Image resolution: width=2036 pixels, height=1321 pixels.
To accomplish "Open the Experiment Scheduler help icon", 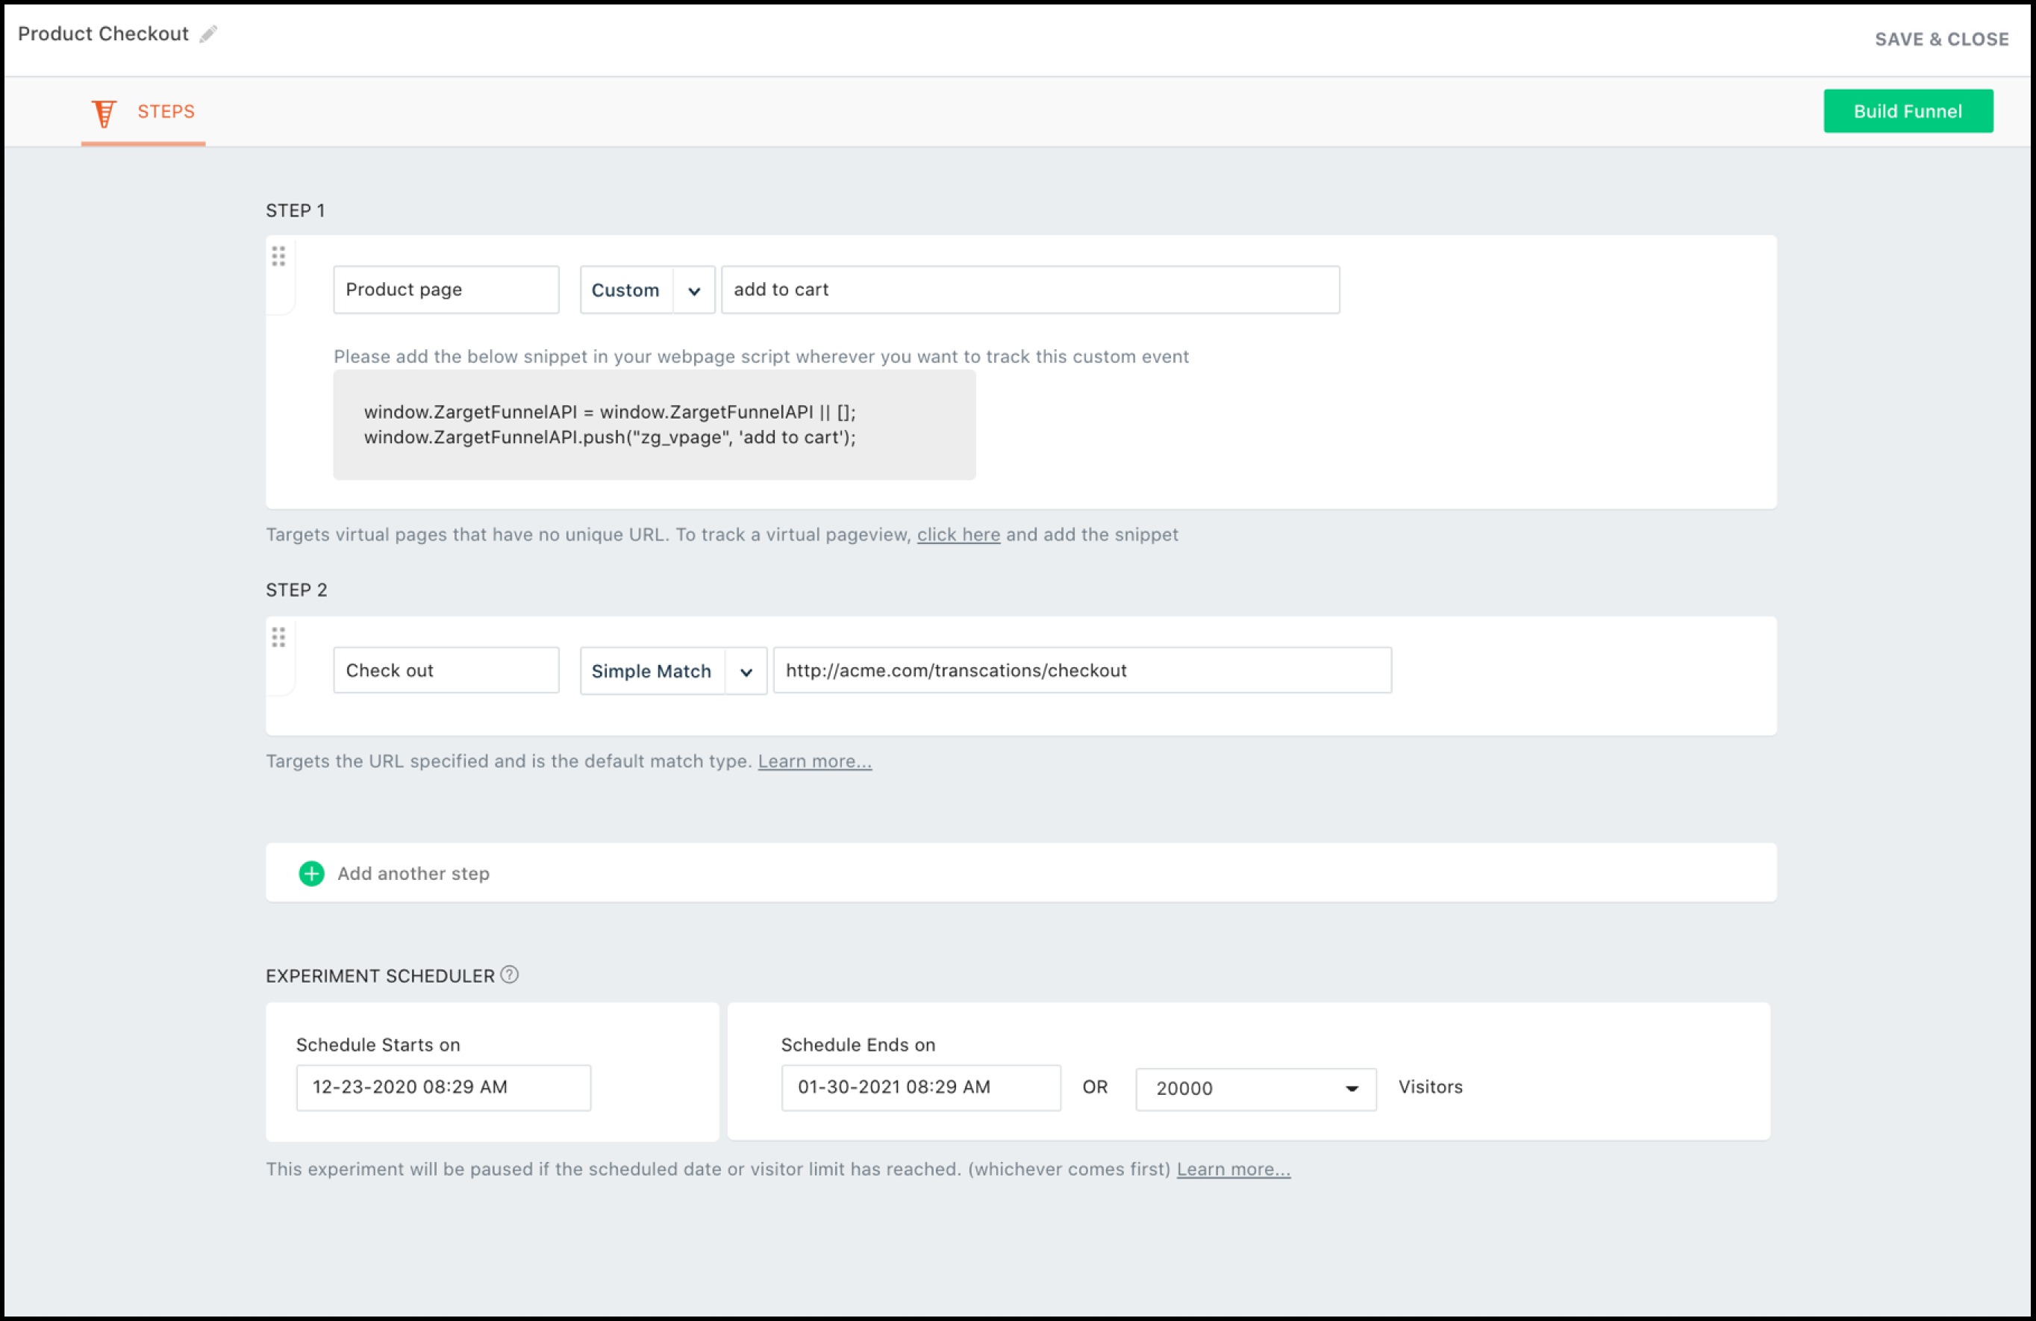I will (x=510, y=975).
